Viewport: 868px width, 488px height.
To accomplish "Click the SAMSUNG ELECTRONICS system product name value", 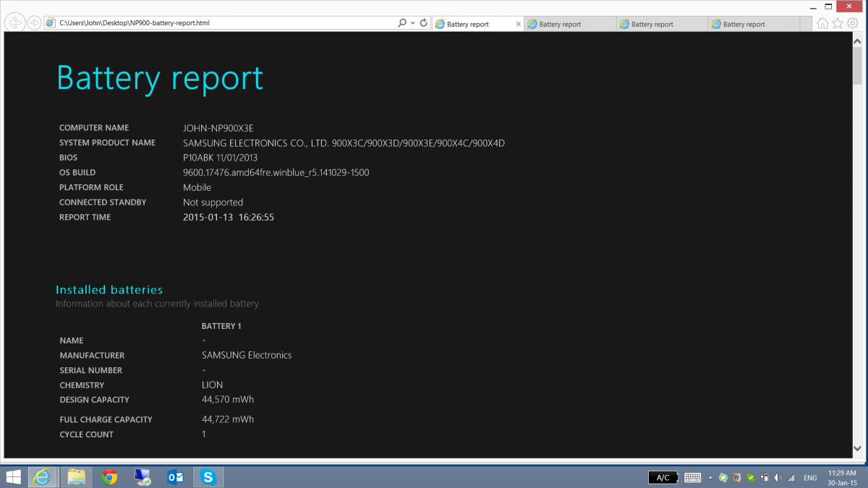I will (344, 143).
